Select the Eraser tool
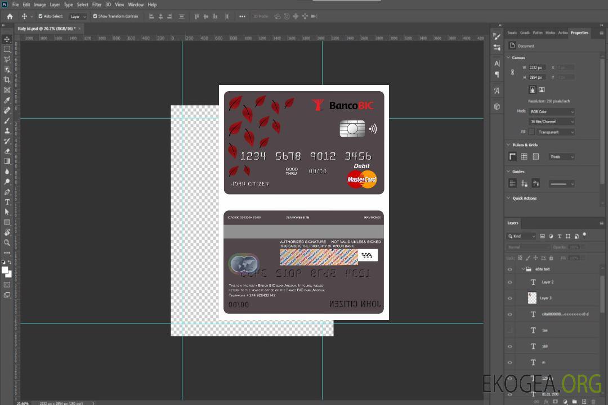The image size is (608, 405). click(7, 151)
